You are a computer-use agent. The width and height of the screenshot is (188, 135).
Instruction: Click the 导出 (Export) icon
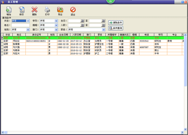tap(60, 10)
